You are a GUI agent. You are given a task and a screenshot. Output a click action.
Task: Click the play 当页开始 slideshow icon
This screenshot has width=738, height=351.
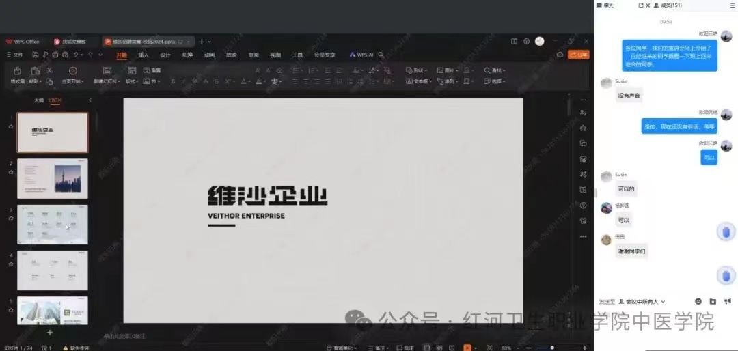tap(72, 71)
